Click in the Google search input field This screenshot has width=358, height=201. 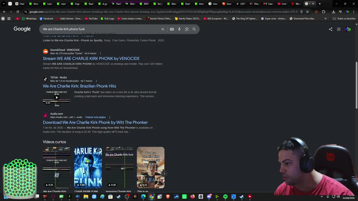[x=101, y=29]
